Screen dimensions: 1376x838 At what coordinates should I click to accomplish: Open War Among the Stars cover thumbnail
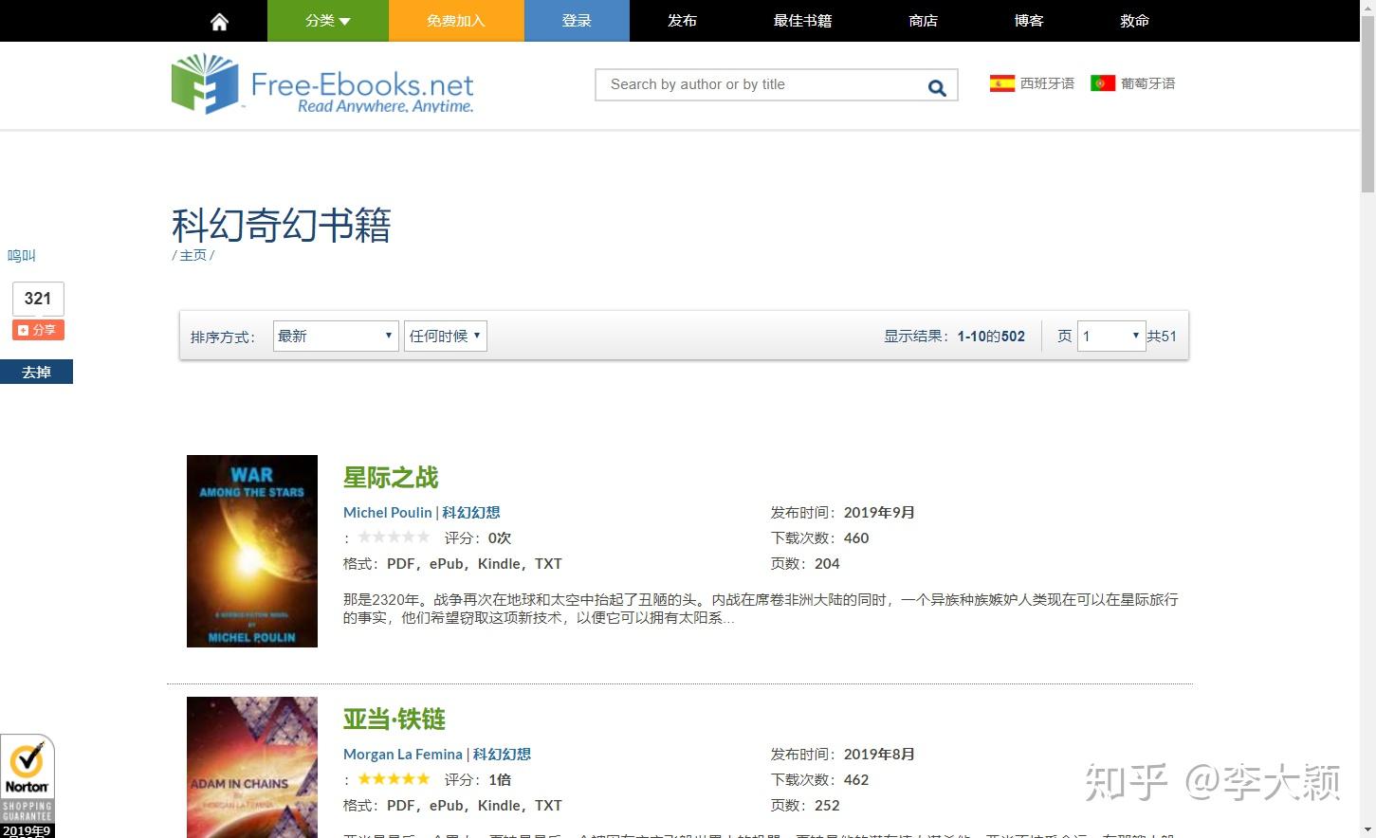pos(252,551)
